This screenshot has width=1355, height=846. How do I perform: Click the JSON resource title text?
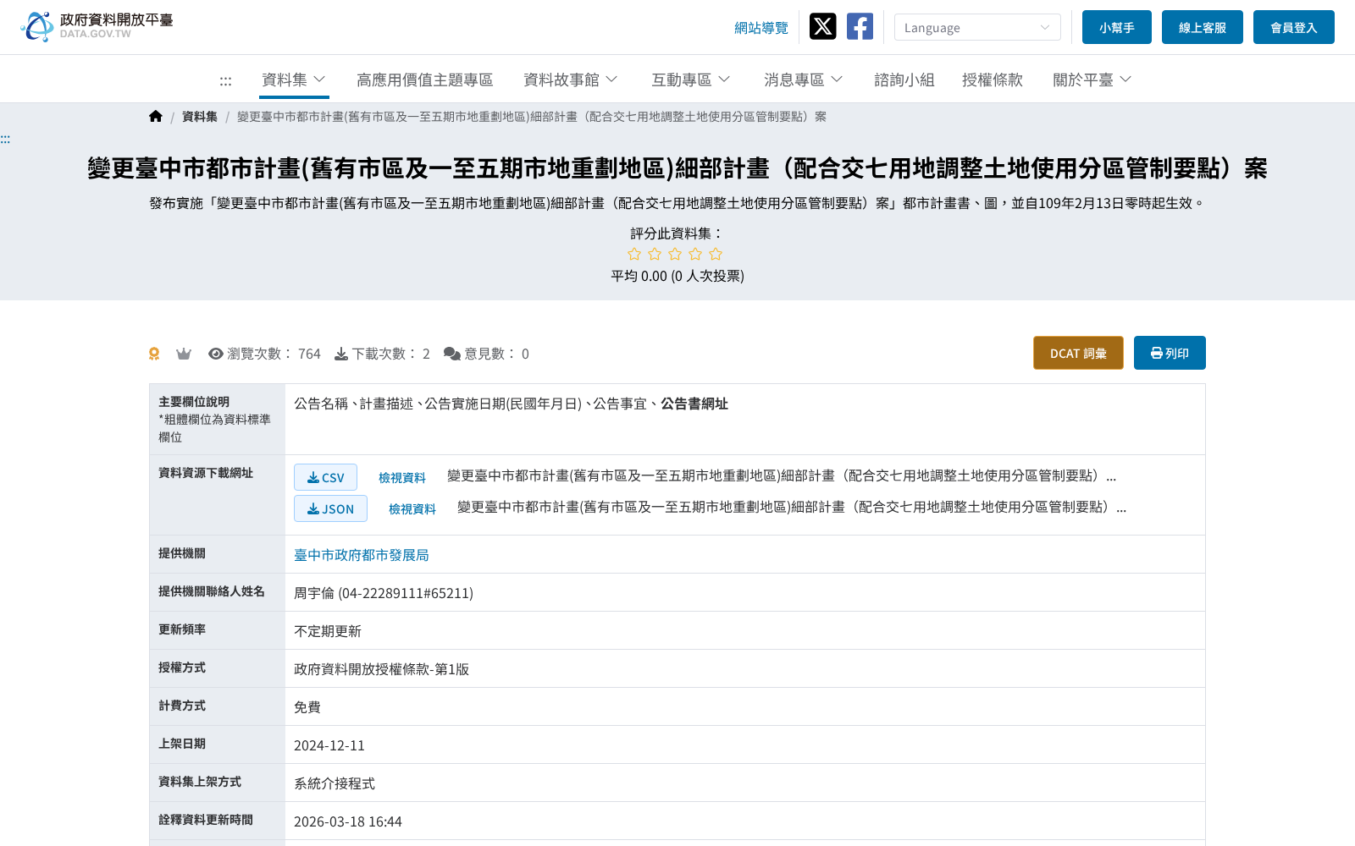click(x=792, y=508)
